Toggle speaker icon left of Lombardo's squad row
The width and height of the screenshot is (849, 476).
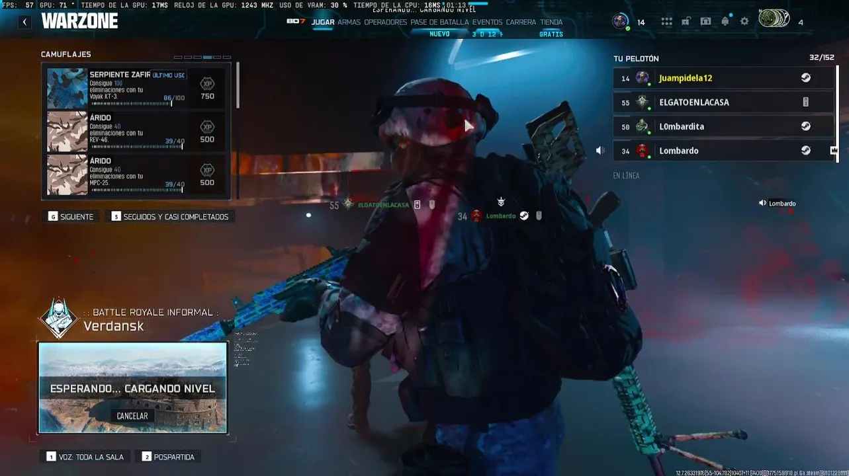(x=600, y=151)
